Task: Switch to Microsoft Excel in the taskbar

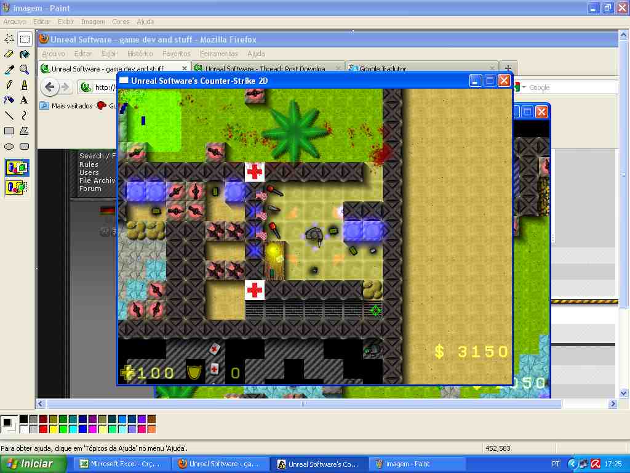Action: coord(121,464)
